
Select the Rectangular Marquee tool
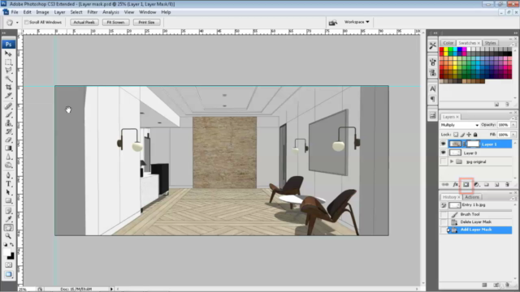[8, 62]
